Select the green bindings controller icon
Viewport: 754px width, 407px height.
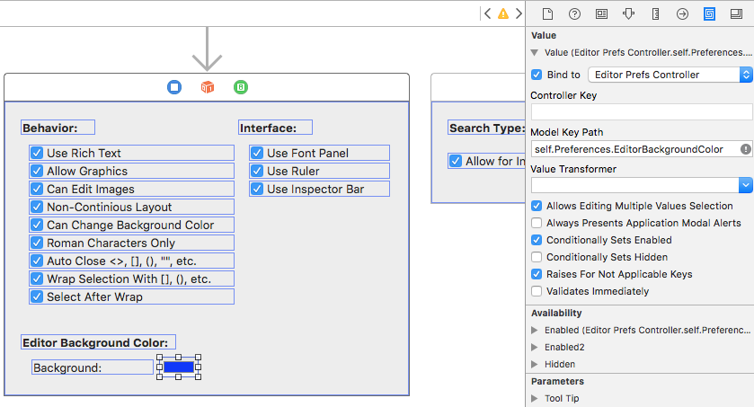[241, 87]
